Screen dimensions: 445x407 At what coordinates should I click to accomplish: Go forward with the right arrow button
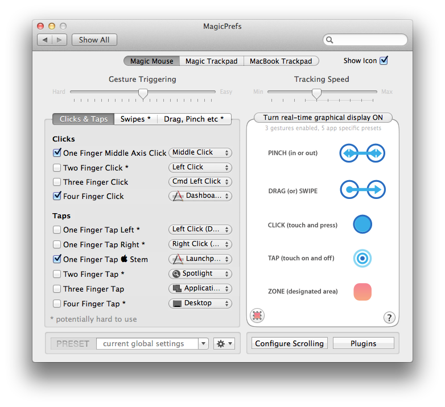pos(60,40)
